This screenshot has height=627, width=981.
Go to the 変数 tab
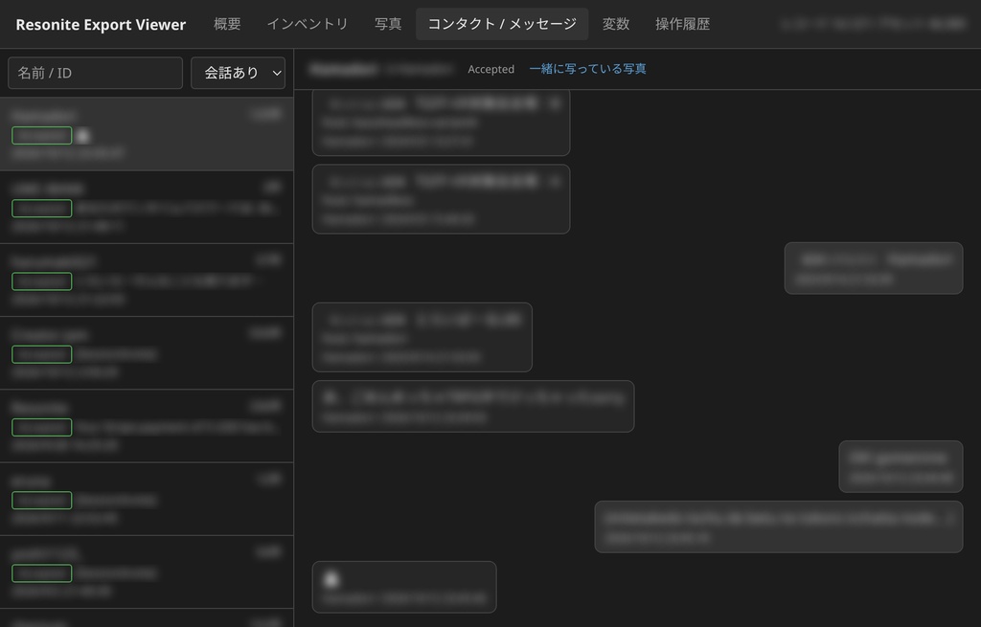pyautogui.click(x=616, y=24)
